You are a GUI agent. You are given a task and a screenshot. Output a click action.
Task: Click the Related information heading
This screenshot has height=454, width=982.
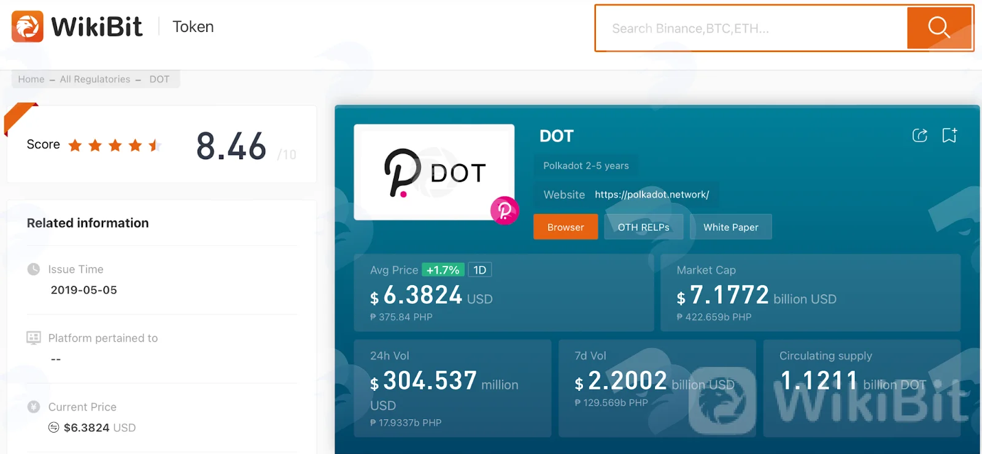tap(88, 223)
